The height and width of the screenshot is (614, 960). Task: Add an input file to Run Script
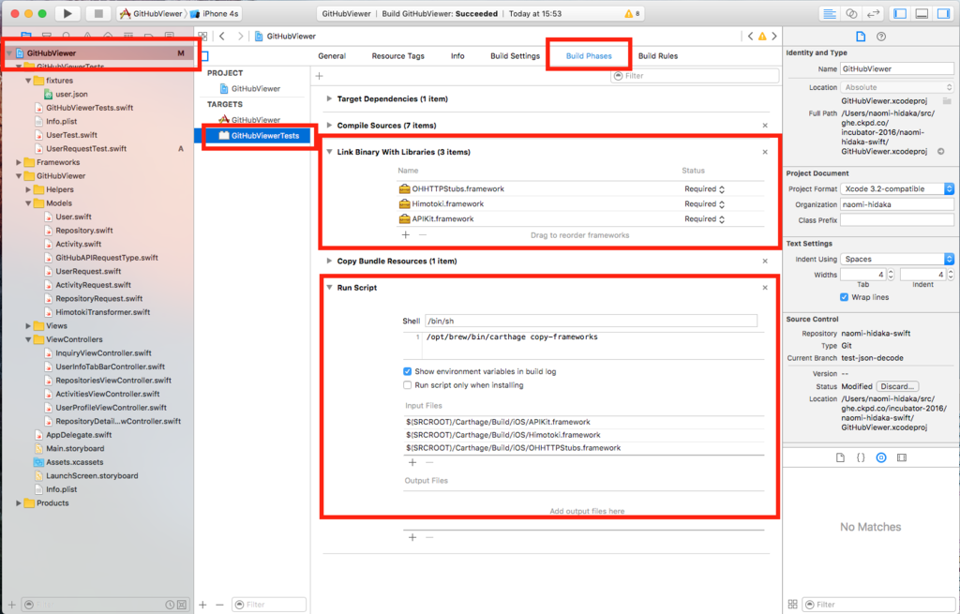pos(412,462)
